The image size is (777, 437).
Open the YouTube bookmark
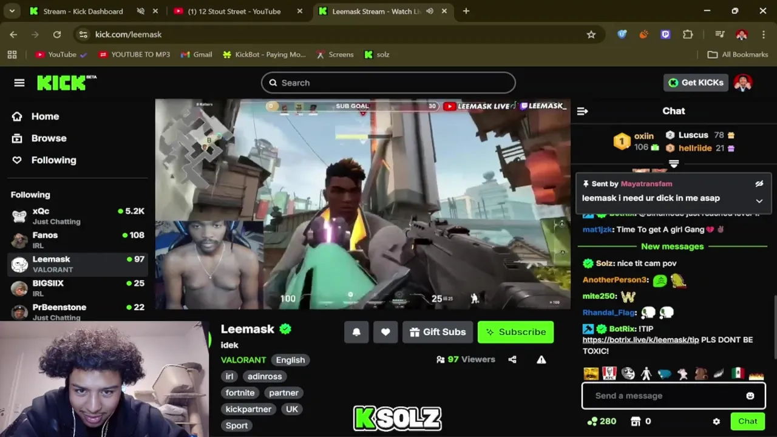(x=61, y=55)
